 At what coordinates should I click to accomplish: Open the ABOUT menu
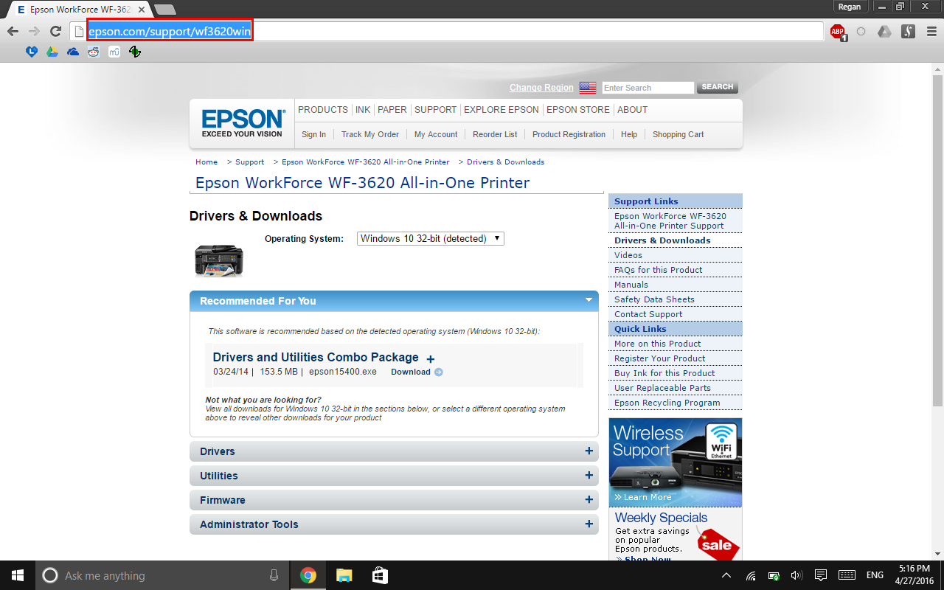coord(632,110)
